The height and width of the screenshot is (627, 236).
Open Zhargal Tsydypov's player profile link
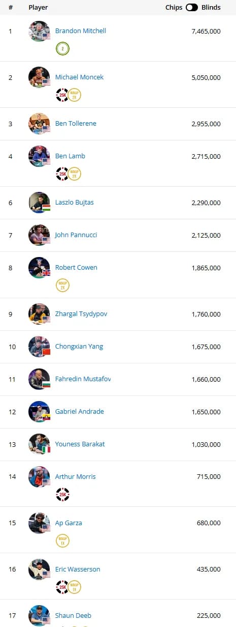point(81,314)
